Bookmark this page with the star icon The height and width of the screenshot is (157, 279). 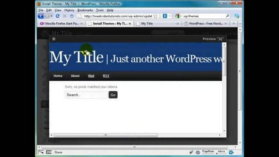click(155, 16)
